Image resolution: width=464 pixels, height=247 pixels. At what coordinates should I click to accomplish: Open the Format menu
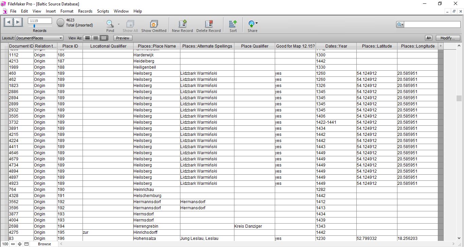point(67,11)
